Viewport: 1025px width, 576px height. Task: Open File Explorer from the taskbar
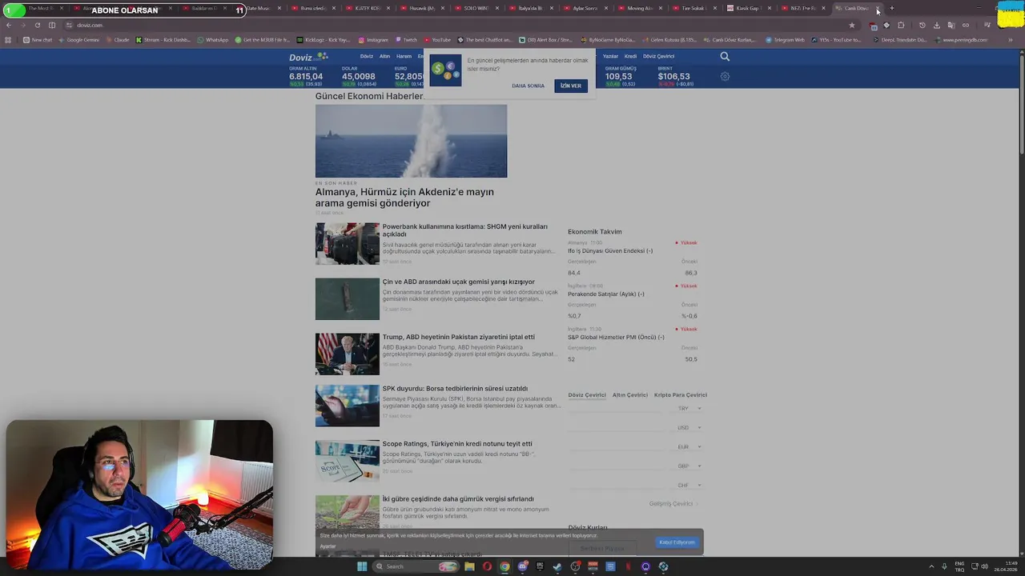(469, 566)
